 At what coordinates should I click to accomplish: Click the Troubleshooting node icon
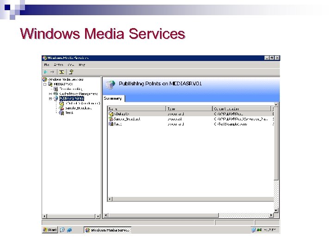click(x=55, y=89)
